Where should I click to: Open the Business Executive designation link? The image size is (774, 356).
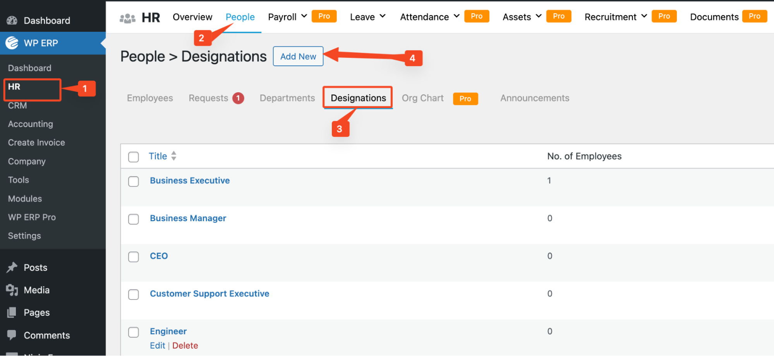pyautogui.click(x=190, y=181)
